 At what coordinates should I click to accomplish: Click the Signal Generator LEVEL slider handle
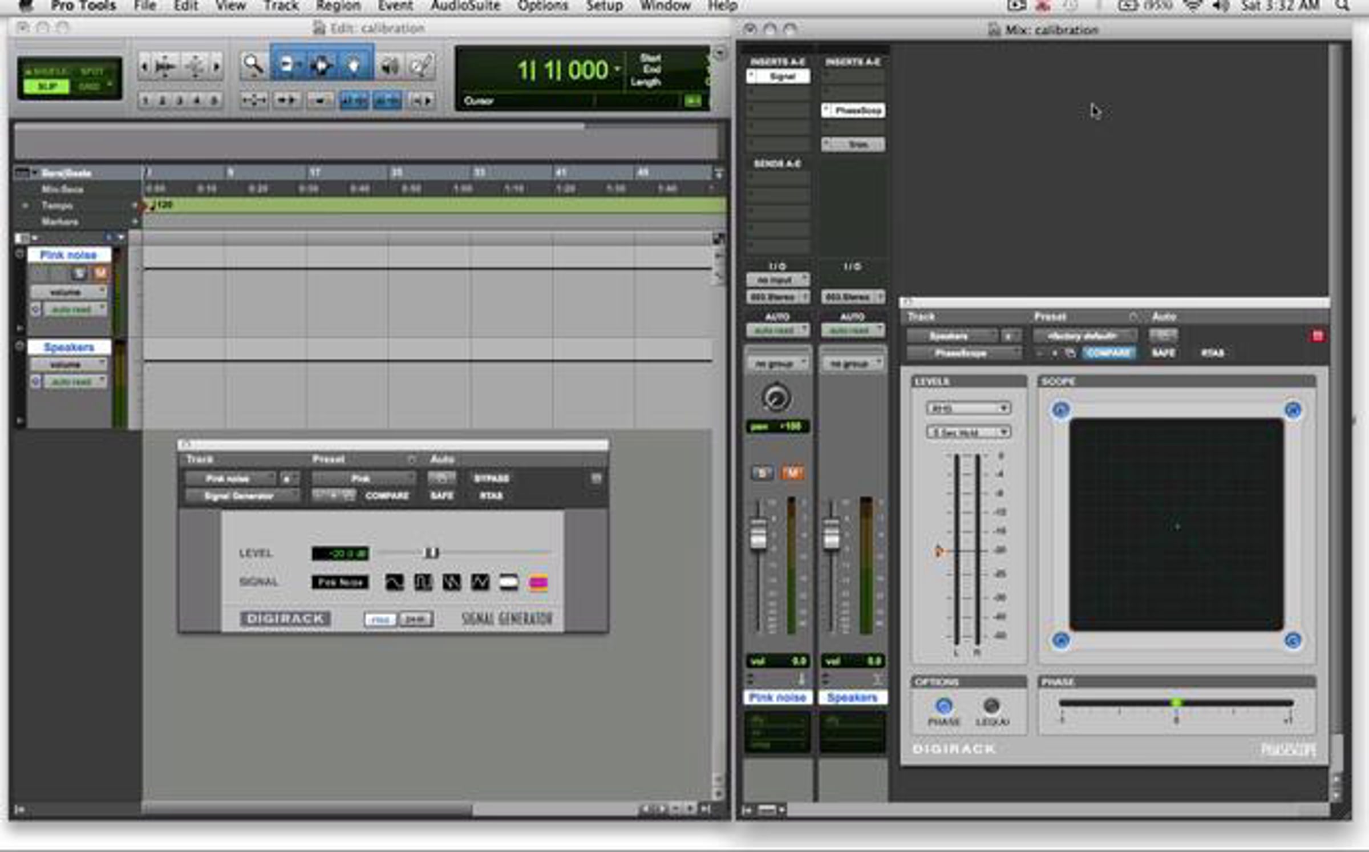point(432,552)
